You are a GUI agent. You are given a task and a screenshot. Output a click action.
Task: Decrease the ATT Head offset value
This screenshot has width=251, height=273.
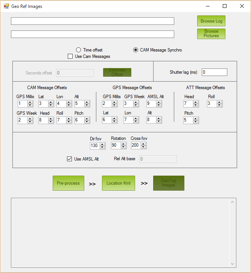click(196, 105)
